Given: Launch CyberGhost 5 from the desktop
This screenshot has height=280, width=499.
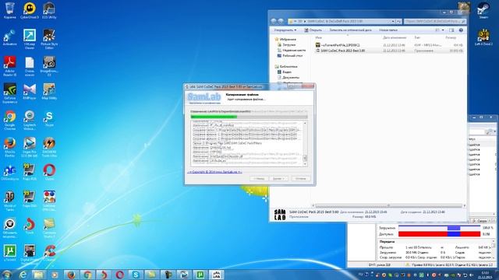Looking at the screenshot, I should pyautogui.click(x=30, y=10).
